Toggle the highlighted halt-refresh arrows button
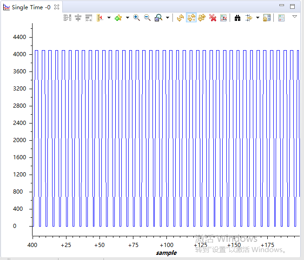Viewport: 304px width, 260px height. (191, 18)
